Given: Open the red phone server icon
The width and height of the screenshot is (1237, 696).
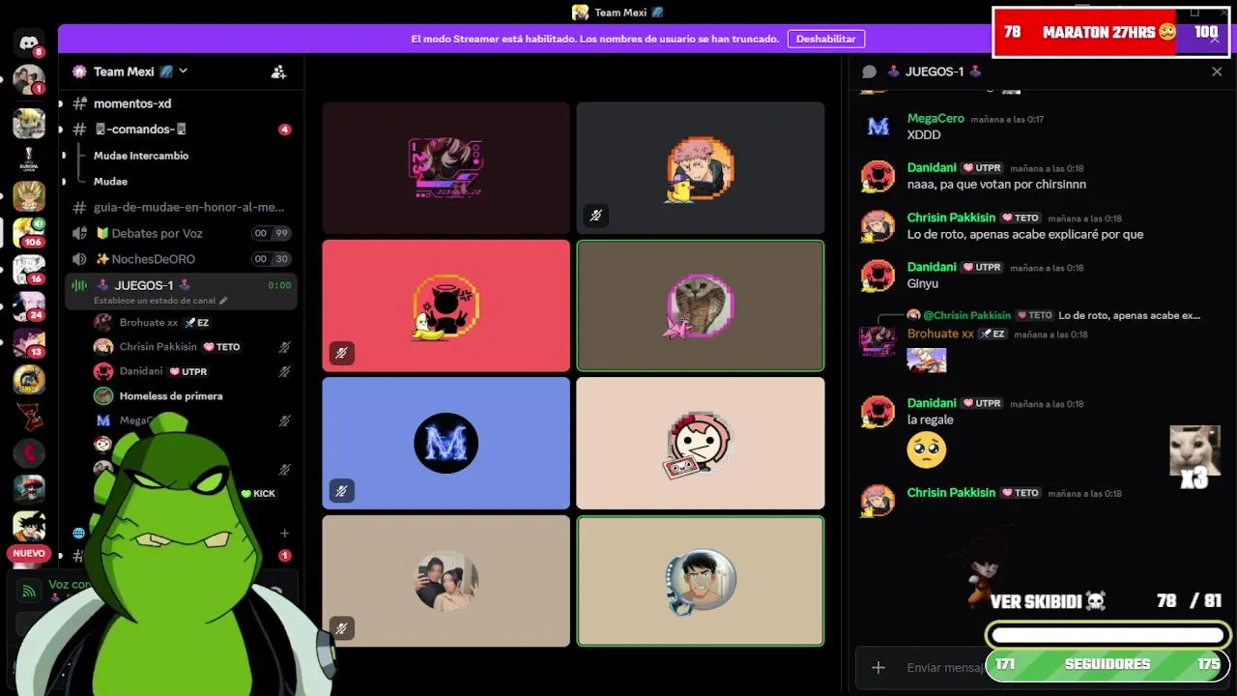Looking at the screenshot, I should tap(29, 452).
